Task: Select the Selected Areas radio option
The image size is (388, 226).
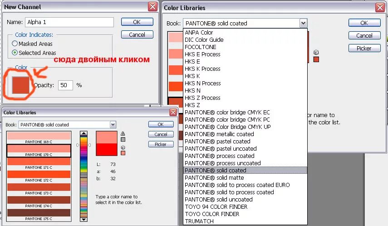Action: pos(15,53)
